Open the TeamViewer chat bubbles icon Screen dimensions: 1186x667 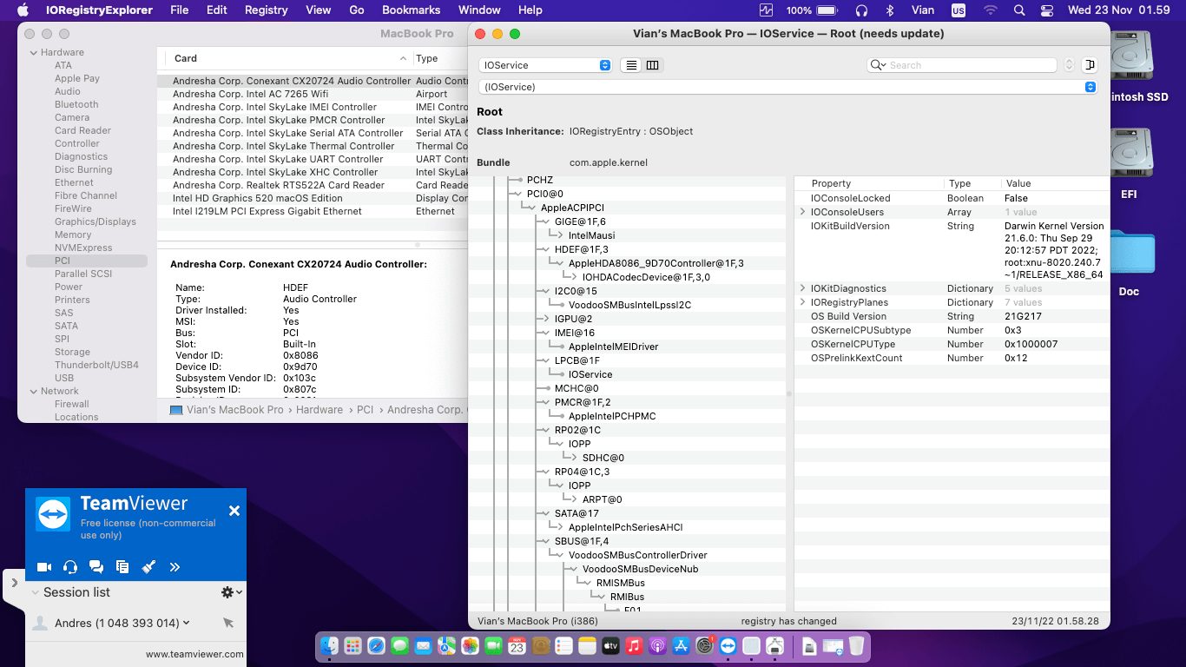click(x=96, y=567)
